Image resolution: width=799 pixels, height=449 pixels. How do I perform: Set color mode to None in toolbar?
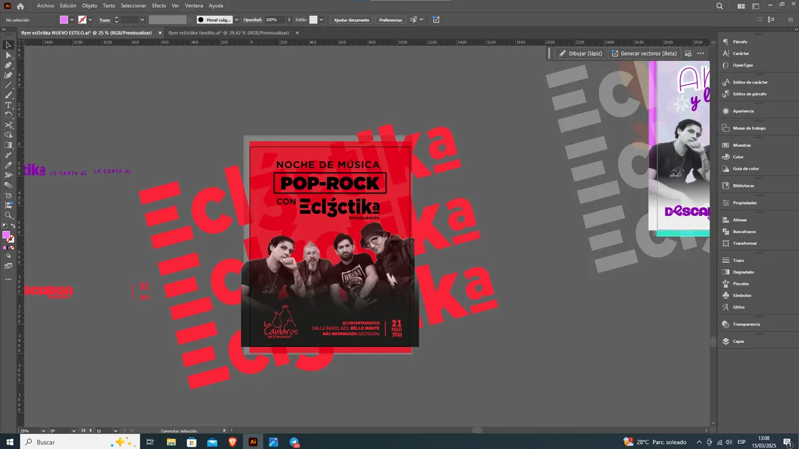click(12, 248)
